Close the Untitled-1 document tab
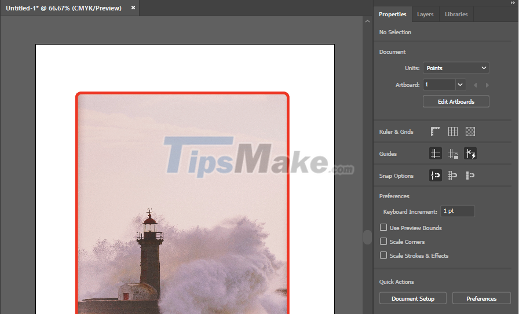 [x=133, y=8]
